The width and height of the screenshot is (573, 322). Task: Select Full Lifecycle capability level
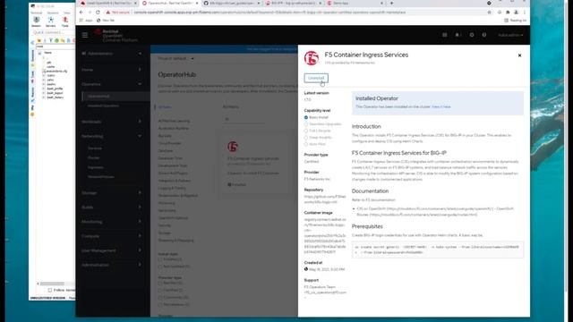point(306,131)
